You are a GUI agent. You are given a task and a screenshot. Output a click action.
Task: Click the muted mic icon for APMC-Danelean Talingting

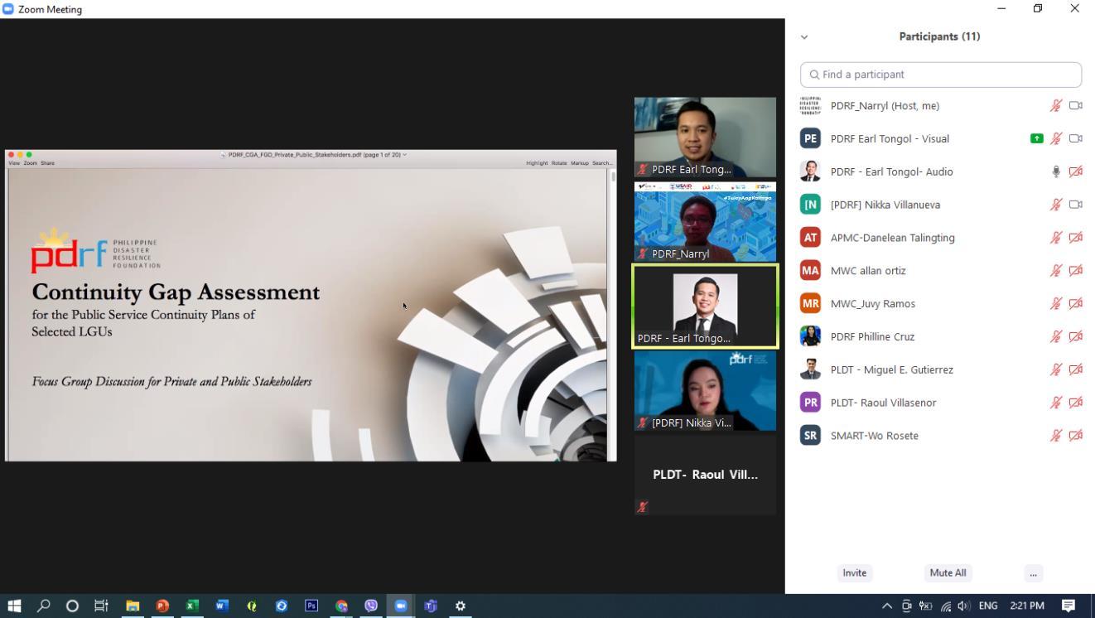coord(1056,238)
